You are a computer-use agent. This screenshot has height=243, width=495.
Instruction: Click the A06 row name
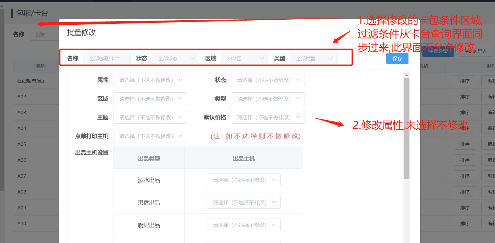click(x=22, y=160)
